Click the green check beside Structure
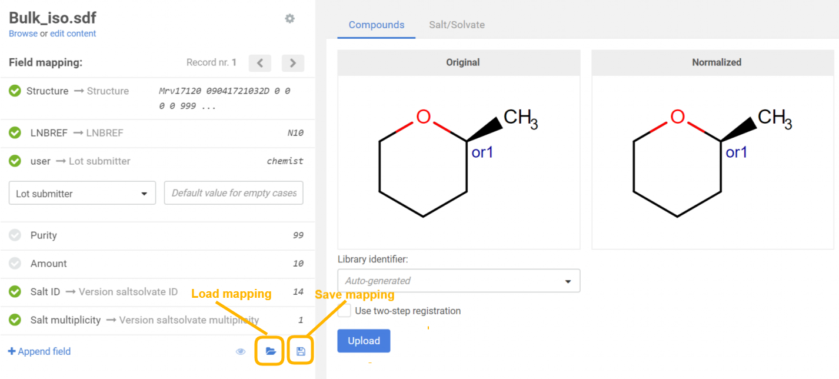This screenshot has height=379, width=839. coord(15,91)
